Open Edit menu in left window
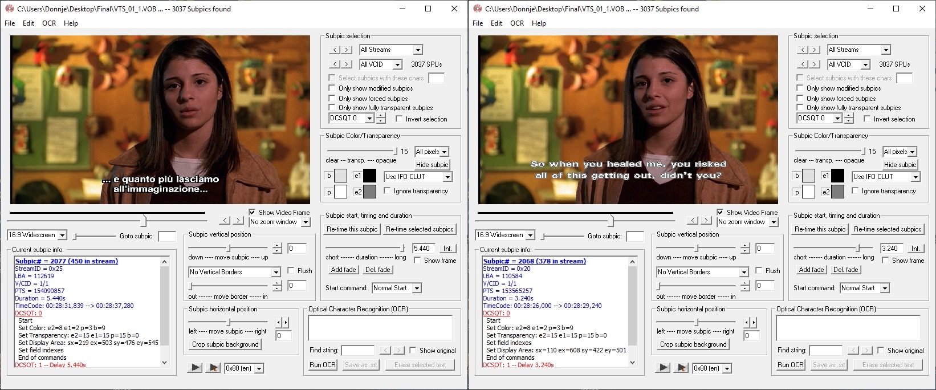936x390 pixels. pos(29,23)
